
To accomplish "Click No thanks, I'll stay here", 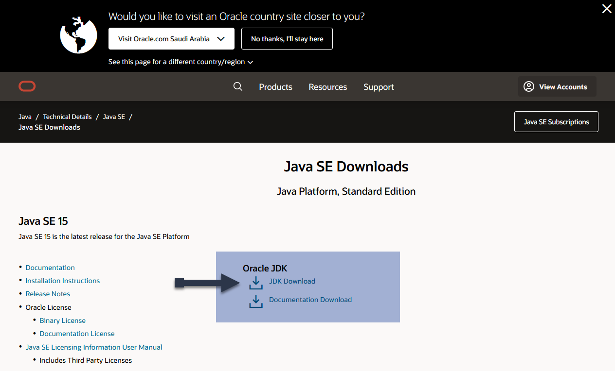I will [x=287, y=39].
